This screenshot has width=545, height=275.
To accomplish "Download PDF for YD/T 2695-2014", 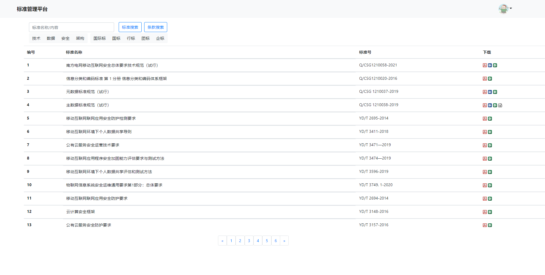I will 485,119.
